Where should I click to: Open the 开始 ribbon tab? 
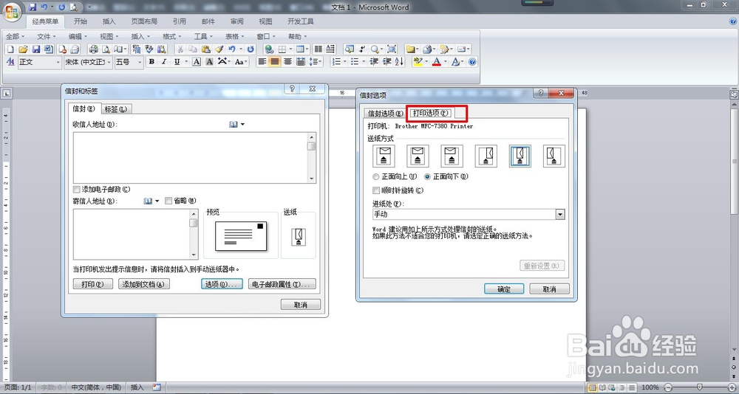(x=81, y=21)
